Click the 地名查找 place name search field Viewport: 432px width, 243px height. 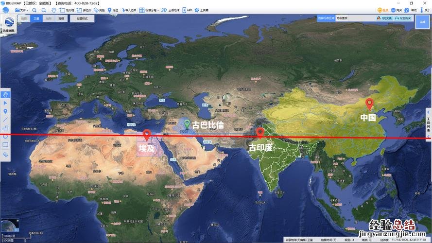[355, 18]
